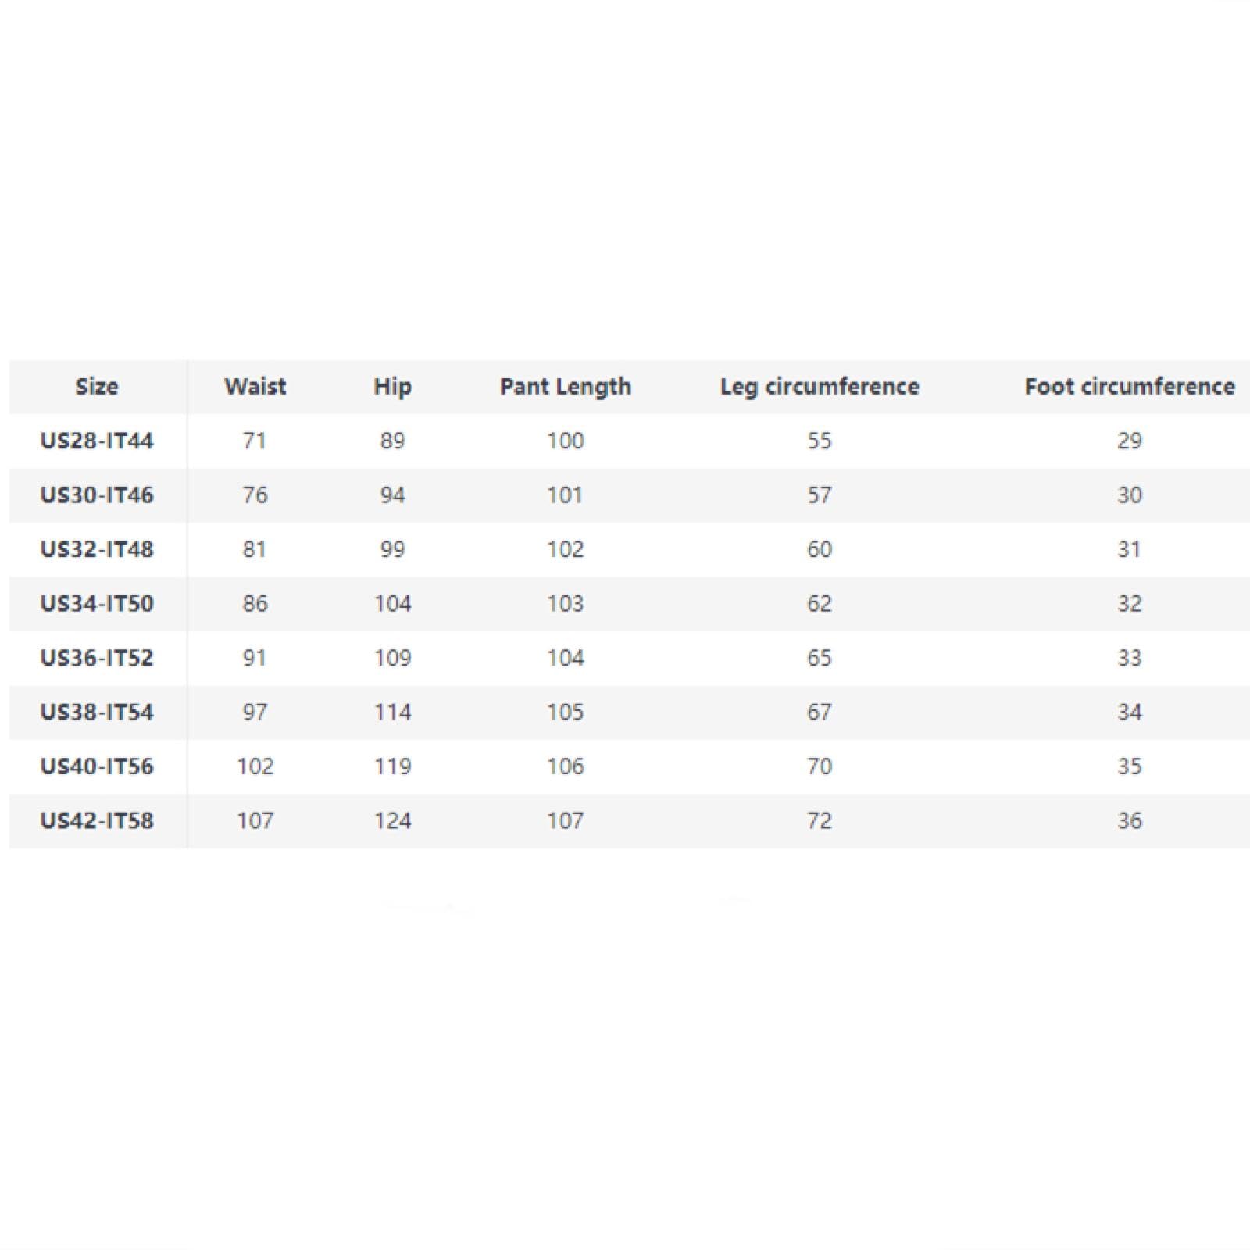
Task: Click the Waist column header
Action: (x=255, y=387)
